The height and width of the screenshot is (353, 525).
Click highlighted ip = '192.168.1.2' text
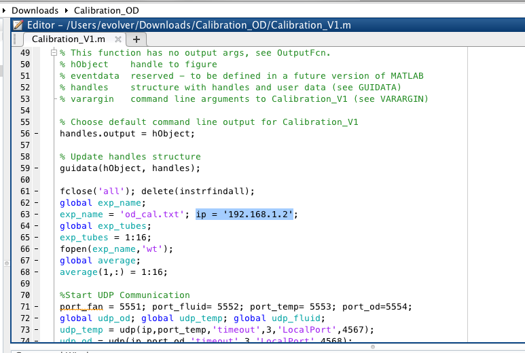[245, 214]
